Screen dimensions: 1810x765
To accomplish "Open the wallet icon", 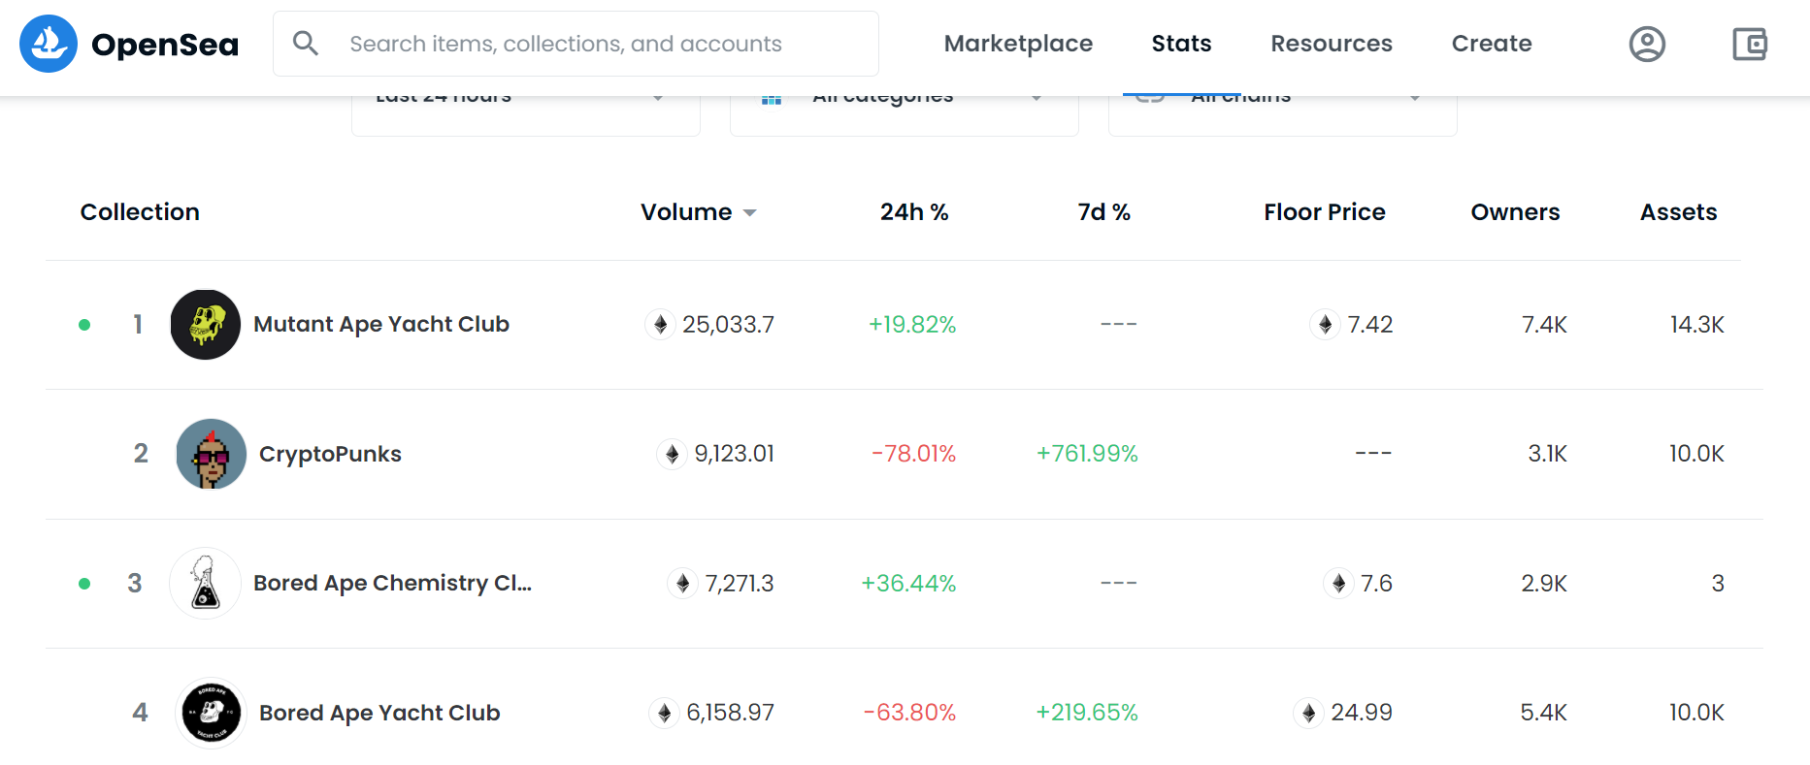I will point(1750,44).
